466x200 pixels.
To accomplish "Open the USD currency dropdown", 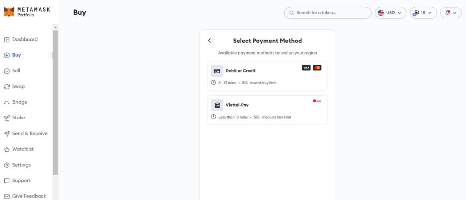I will pyautogui.click(x=391, y=13).
